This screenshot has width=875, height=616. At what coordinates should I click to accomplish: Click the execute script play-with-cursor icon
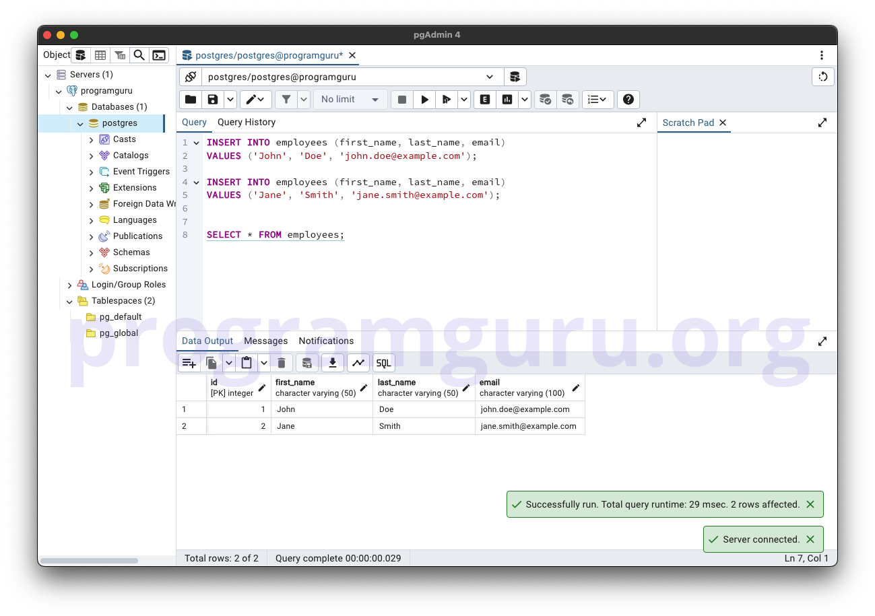pos(446,100)
